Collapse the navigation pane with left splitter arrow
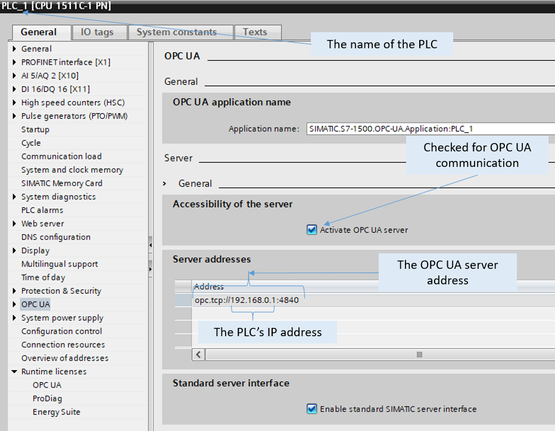Viewport: 555px width, 431px height. click(151, 245)
